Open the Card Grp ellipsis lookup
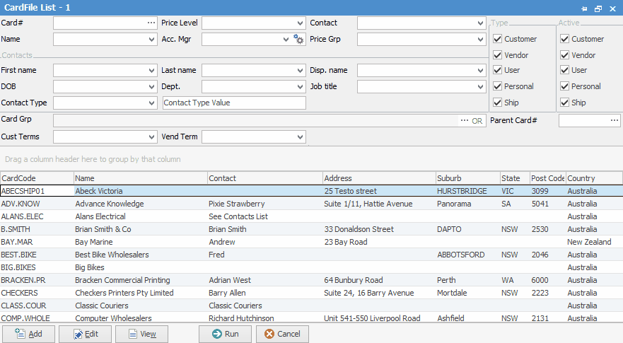Image resolution: width=623 pixels, height=343 pixels. click(x=464, y=120)
